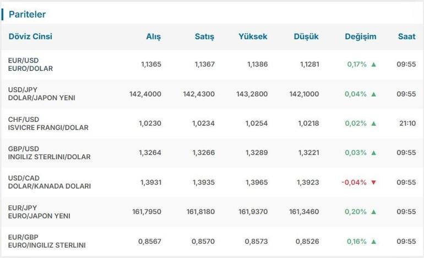Click the -0,04% change value for USD/CAD
Viewport: 424px width, 258px height.
(x=354, y=182)
